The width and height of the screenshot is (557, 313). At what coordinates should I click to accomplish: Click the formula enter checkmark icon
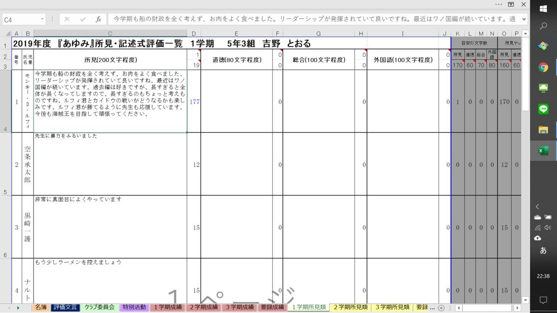tap(83, 19)
